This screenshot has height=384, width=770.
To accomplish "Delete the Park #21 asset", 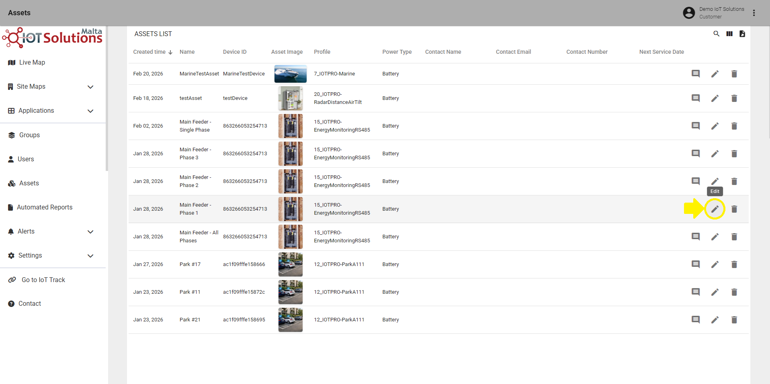I will tap(734, 320).
